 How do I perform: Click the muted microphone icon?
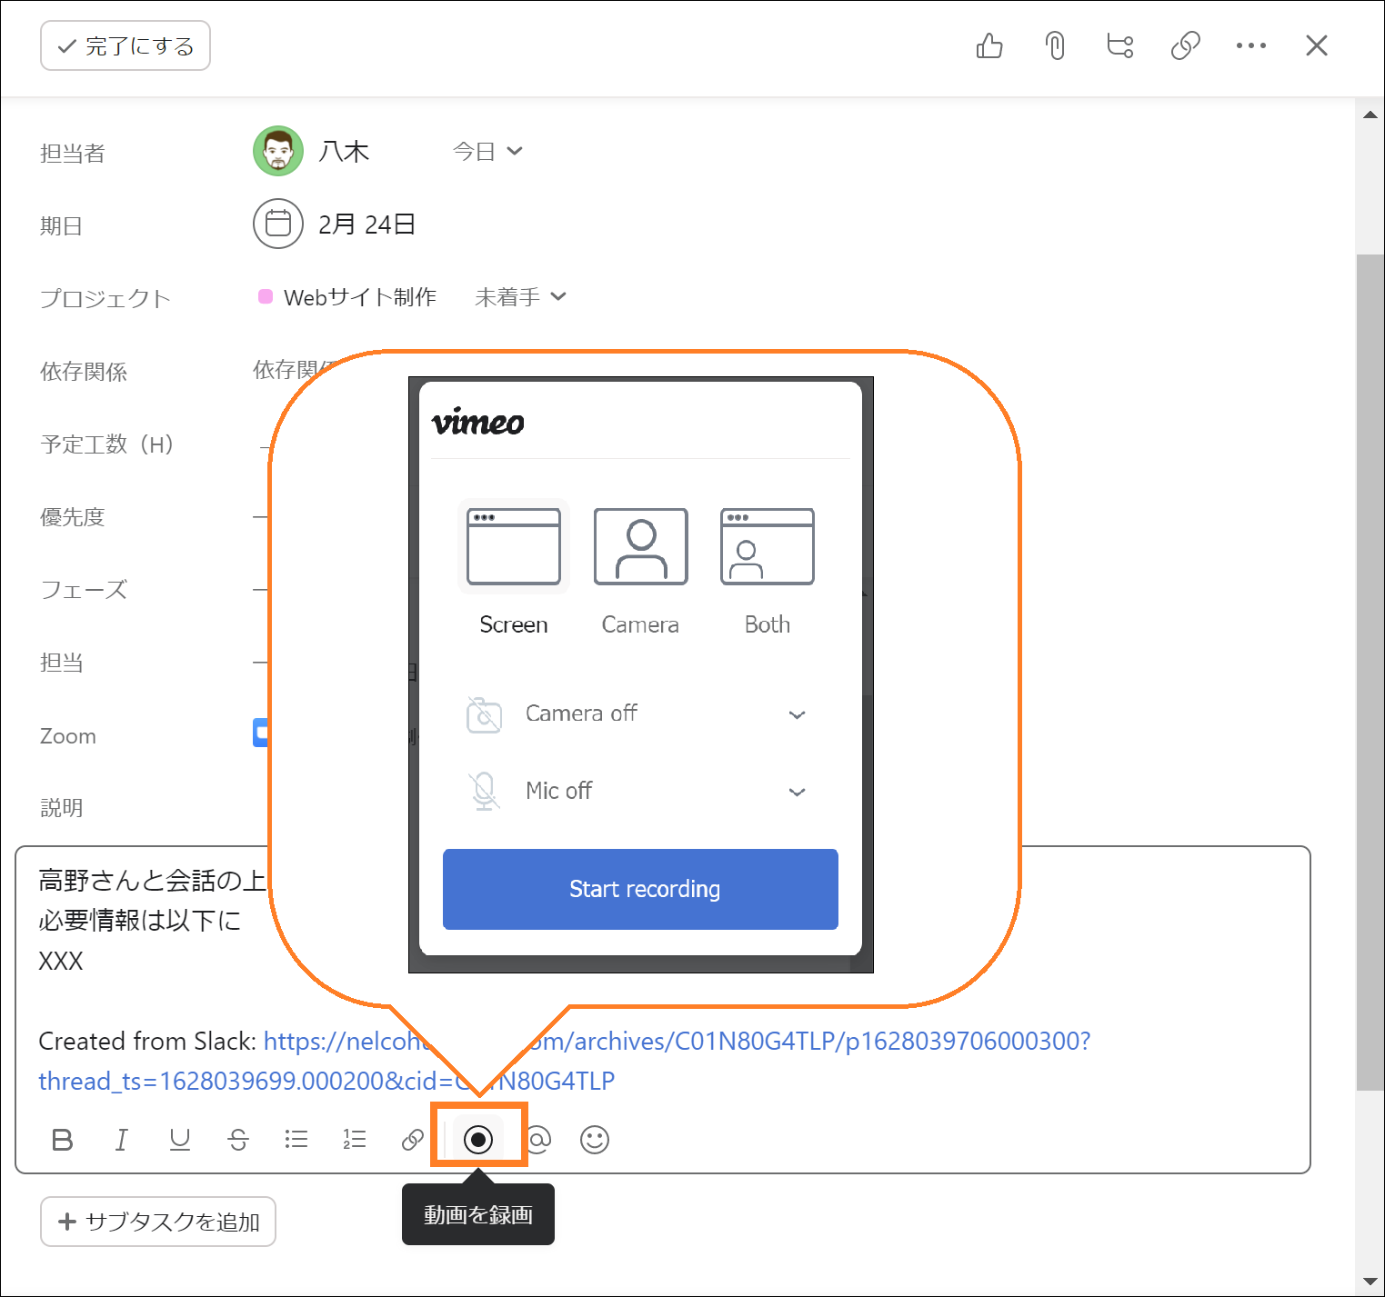(x=485, y=792)
